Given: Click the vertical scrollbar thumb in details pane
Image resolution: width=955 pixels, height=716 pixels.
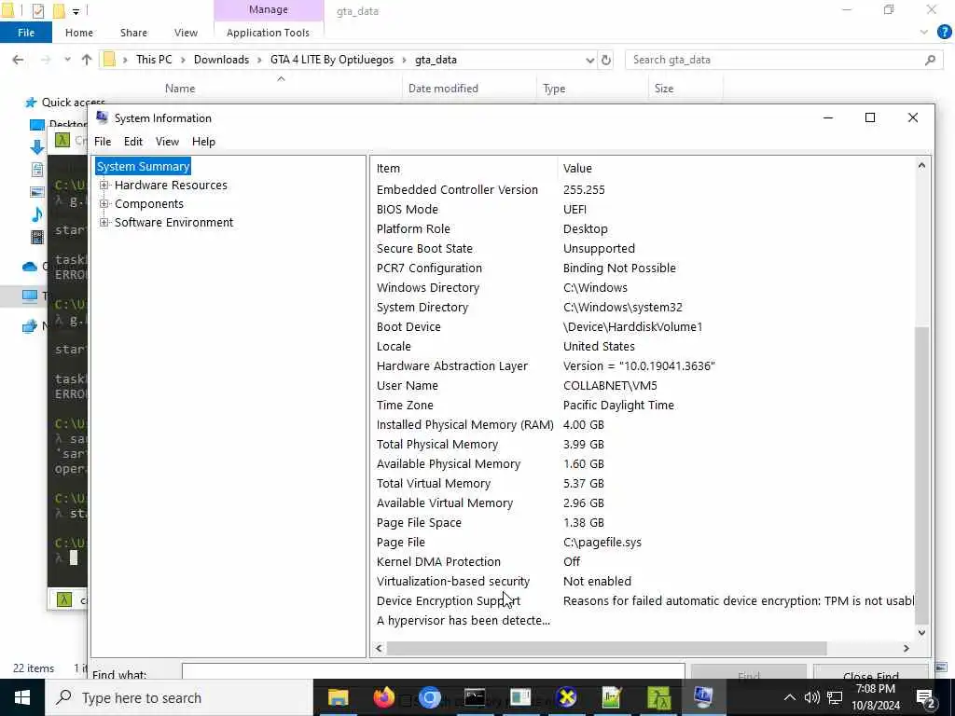Looking at the screenshot, I should tap(921, 475).
